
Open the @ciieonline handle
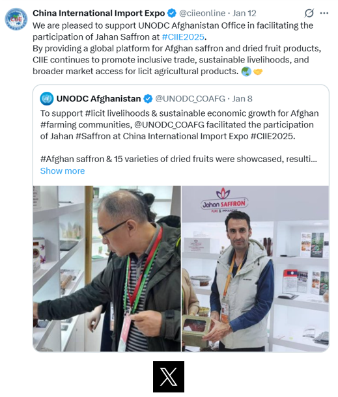pos(202,13)
